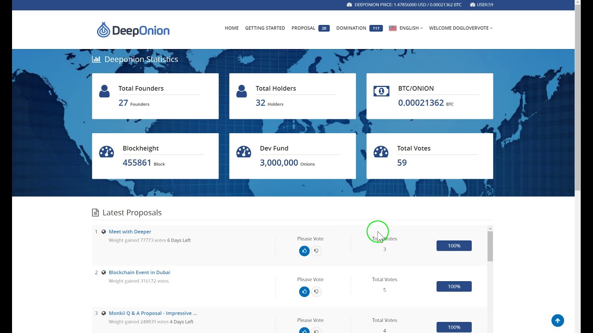Image resolution: width=593 pixels, height=333 pixels.
Task: Click the Total Votes gauge icon
Action: pyautogui.click(x=381, y=151)
